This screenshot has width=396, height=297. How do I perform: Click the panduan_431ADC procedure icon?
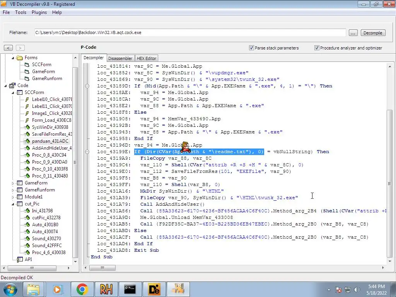point(27,141)
